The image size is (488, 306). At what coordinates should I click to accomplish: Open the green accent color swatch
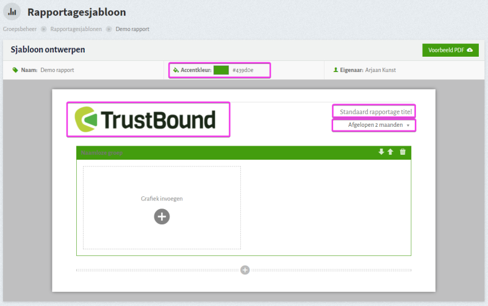pos(221,70)
